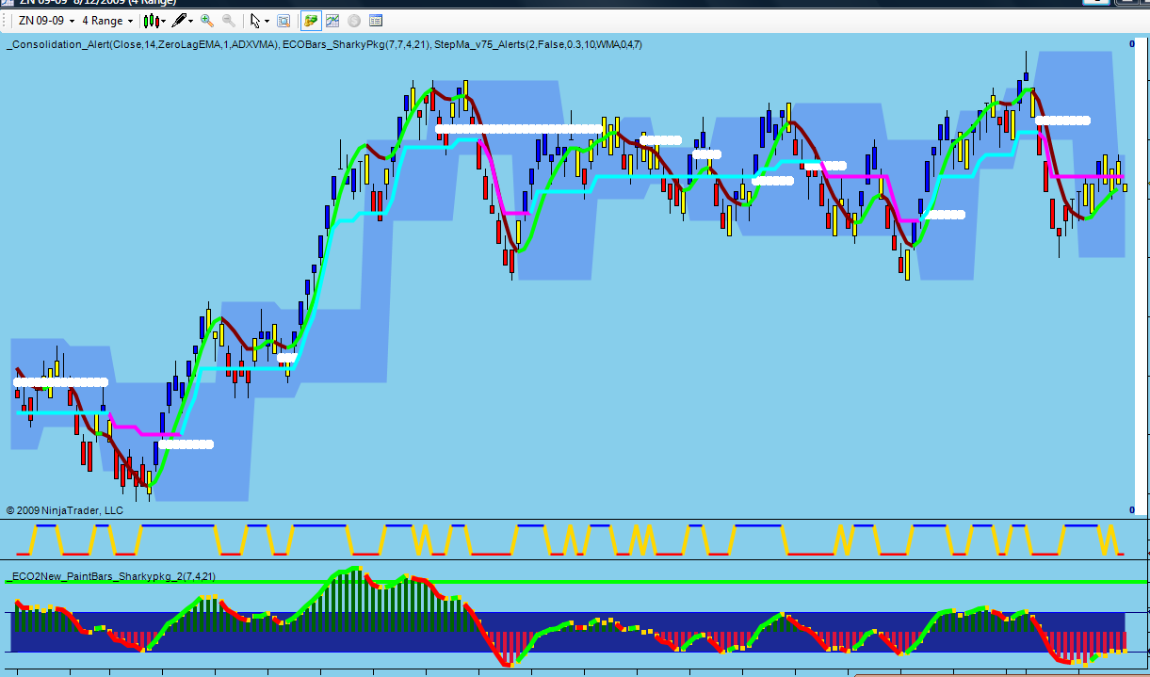Open the Indicators chart icon

(332, 21)
